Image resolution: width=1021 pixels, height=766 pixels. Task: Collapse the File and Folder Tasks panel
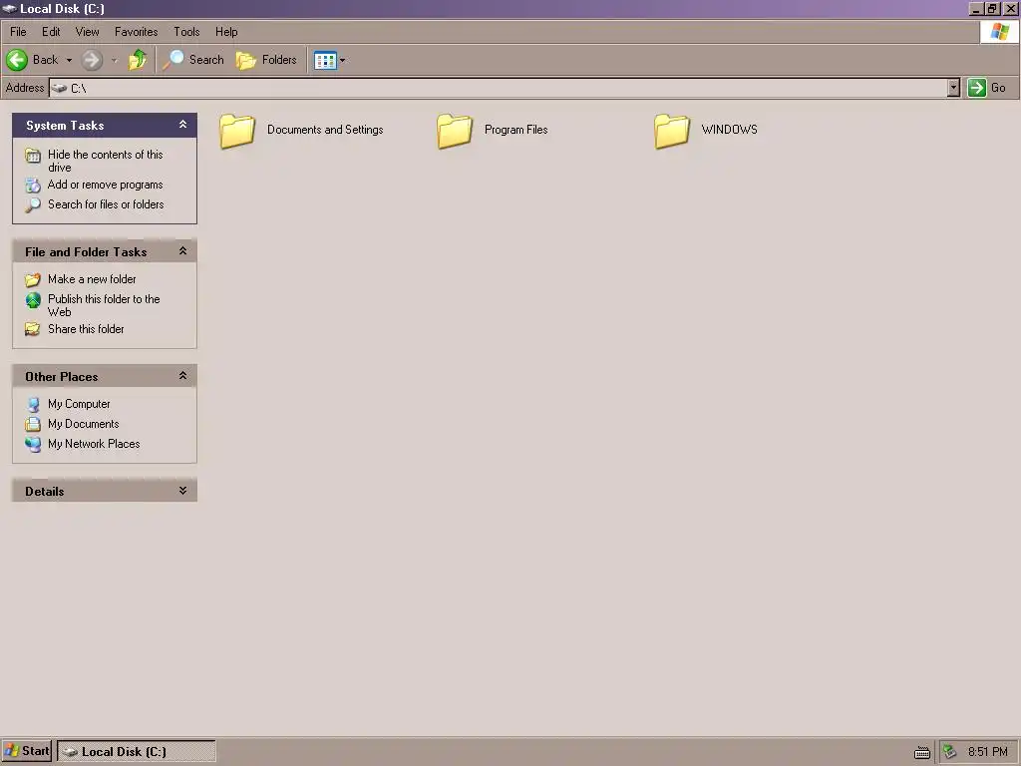(x=183, y=250)
